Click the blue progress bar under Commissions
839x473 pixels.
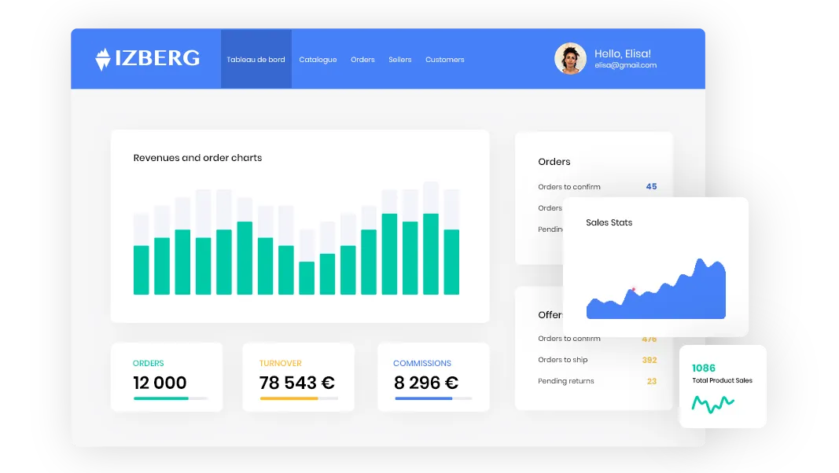coord(424,398)
